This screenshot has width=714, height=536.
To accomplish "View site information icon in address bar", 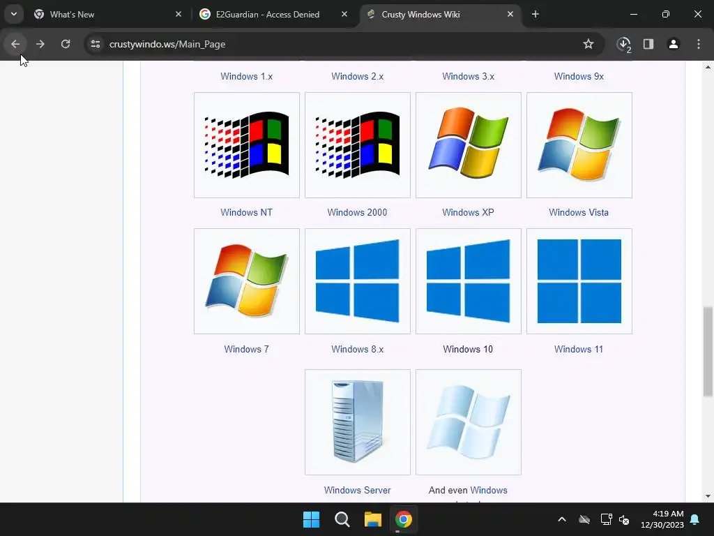I will [96, 44].
